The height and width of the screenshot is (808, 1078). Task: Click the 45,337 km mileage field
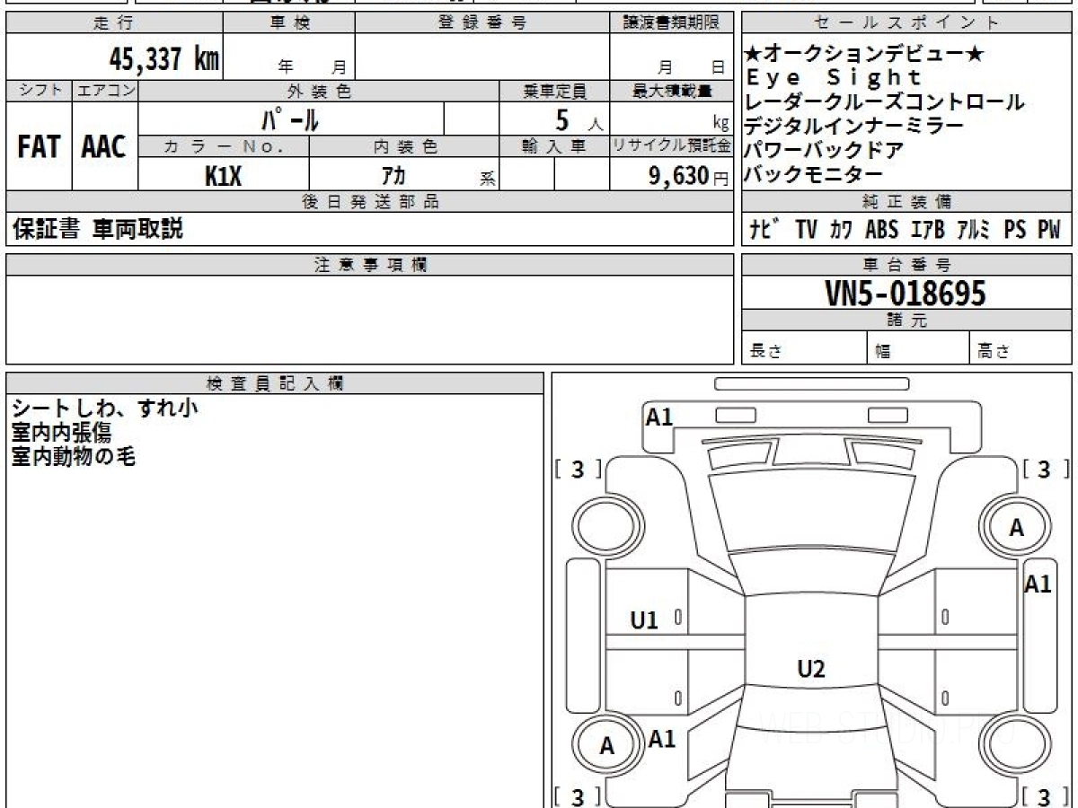click(163, 59)
